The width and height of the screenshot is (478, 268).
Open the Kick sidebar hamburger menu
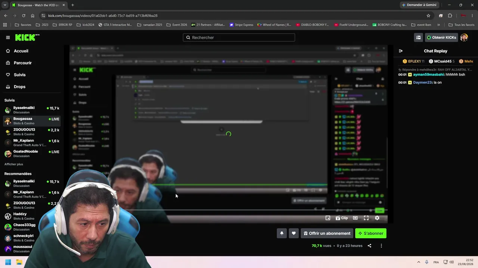(x=8, y=38)
